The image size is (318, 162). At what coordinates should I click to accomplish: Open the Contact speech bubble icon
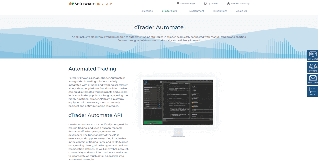coord(312,90)
